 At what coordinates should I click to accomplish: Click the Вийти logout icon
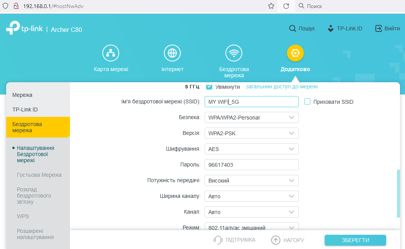[x=378, y=28]
